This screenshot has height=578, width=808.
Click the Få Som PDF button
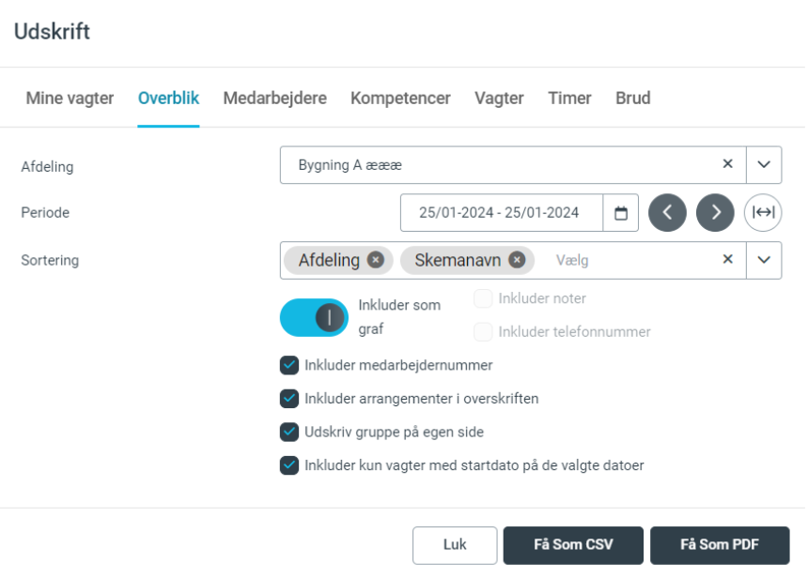720,544
